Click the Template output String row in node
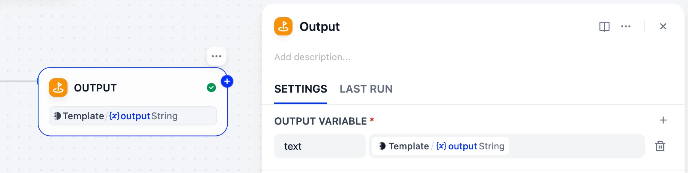The height and width of the screenshot is (173, 688). 133,116
